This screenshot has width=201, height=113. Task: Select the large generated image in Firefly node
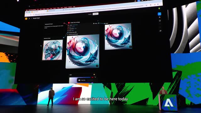(x=82, y=51)
